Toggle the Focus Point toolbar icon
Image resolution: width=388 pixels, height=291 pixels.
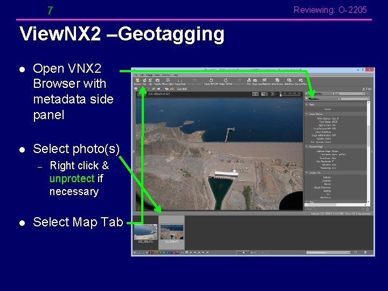(x=180, y=82)
